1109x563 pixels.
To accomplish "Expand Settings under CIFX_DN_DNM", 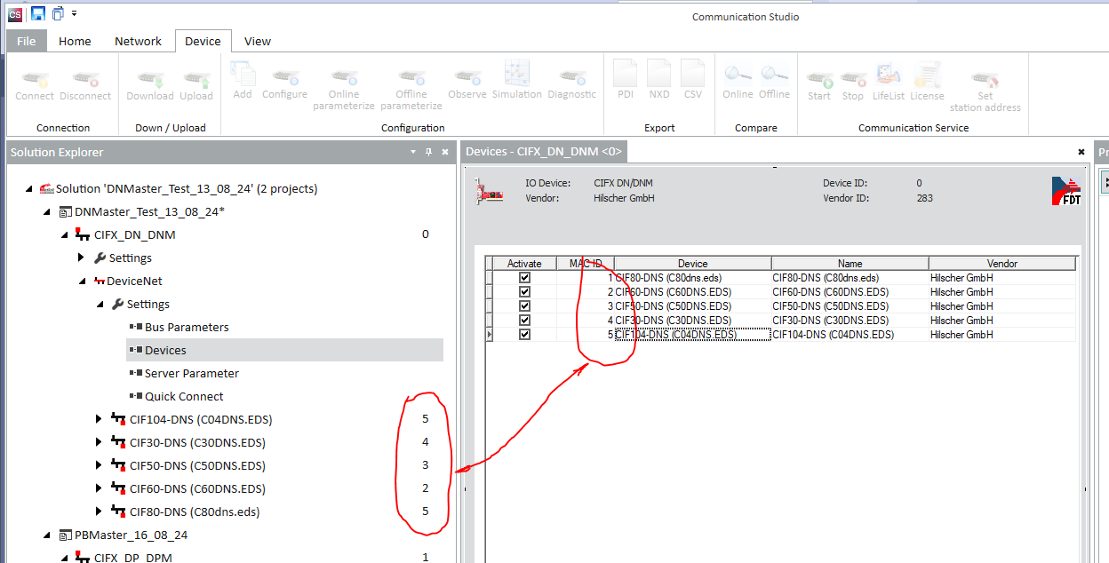I will coord(82,258).
